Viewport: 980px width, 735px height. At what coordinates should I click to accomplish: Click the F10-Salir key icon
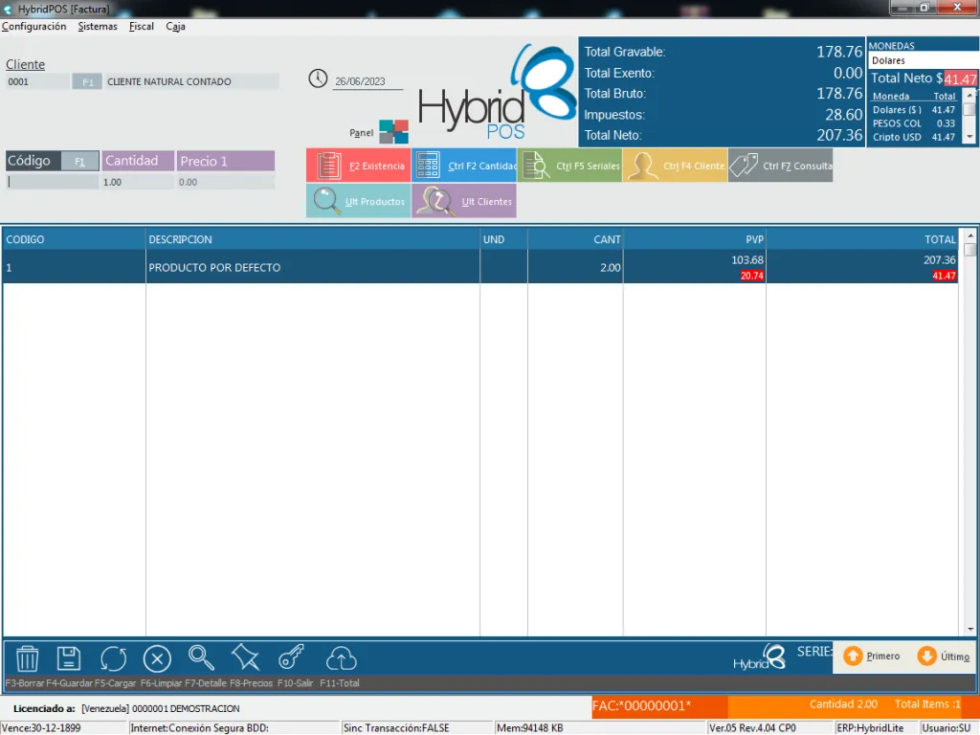[x=291, y=658]
